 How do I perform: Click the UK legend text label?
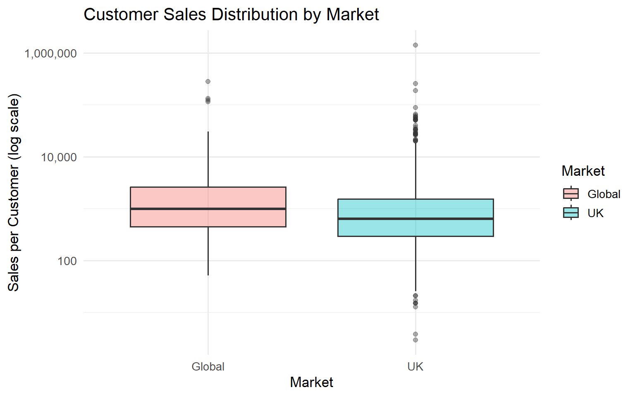click(x=595, y=213)
